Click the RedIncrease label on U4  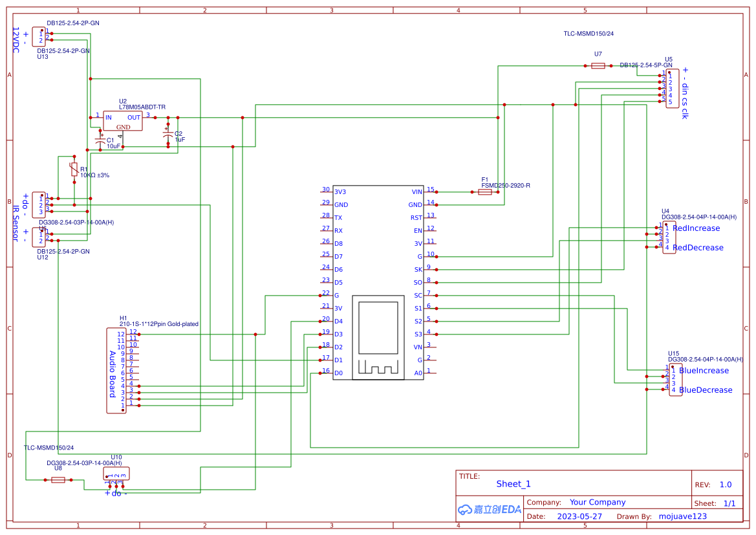click(697, 228)
